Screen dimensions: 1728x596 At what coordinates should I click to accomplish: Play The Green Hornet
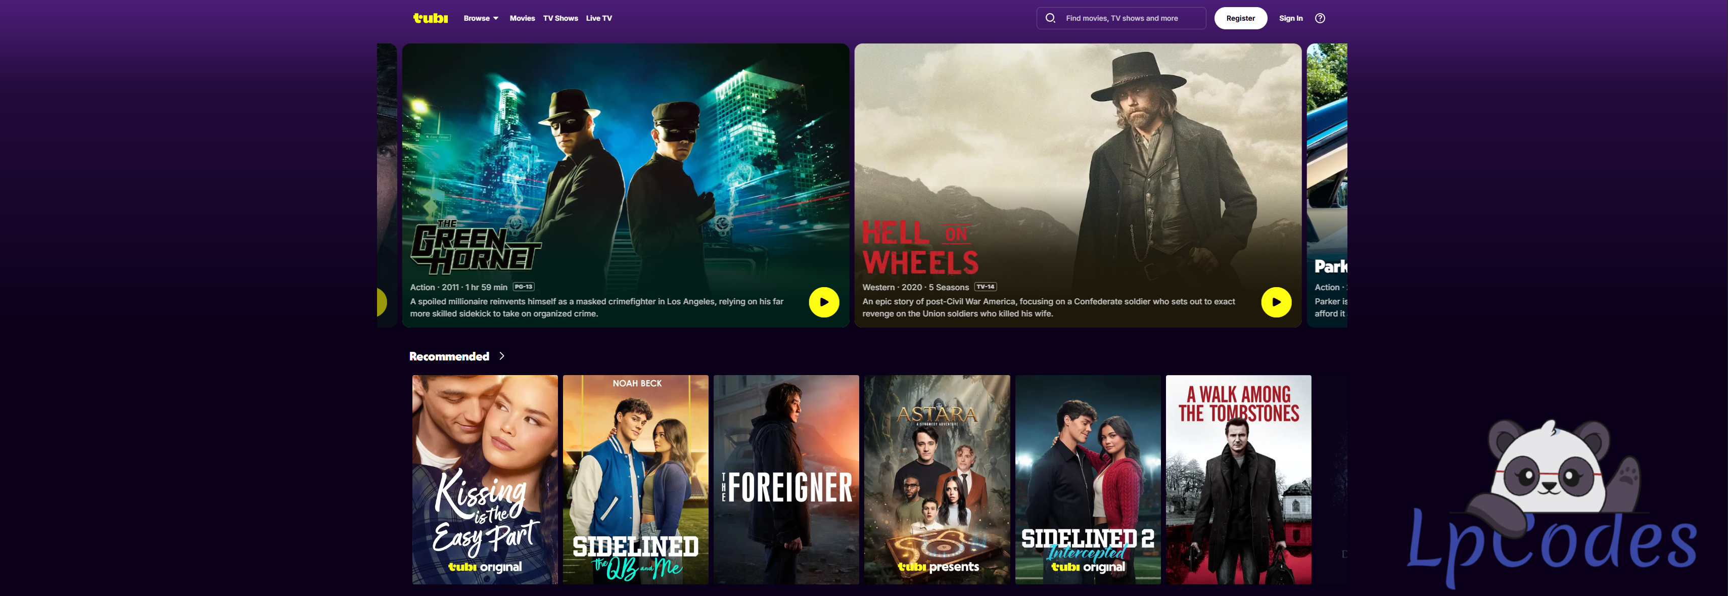(x=824, y=302)
